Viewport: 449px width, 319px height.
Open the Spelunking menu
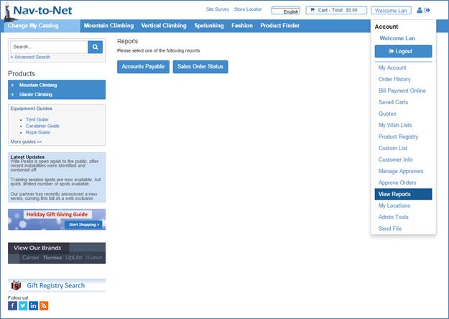pos(209,25)
